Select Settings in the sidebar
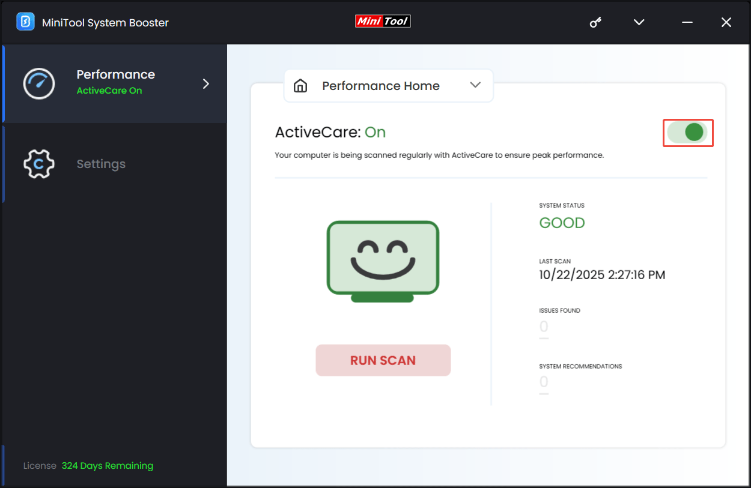Viewport: 751px width, 488px height. pos(100,163)
